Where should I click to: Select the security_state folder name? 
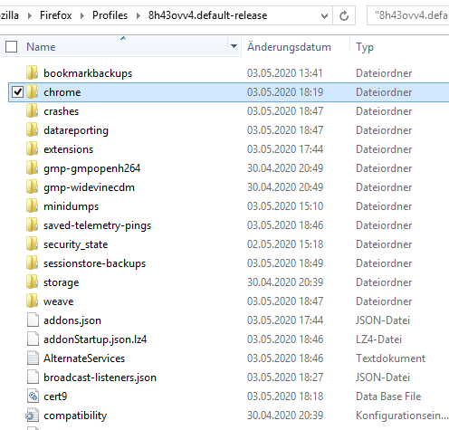(75, 244)
